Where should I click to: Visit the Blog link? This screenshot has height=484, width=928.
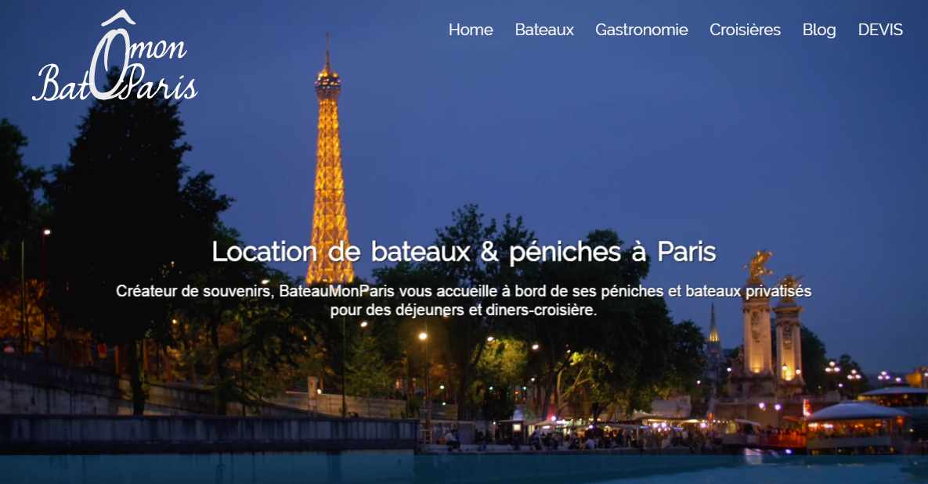(819, 30)
